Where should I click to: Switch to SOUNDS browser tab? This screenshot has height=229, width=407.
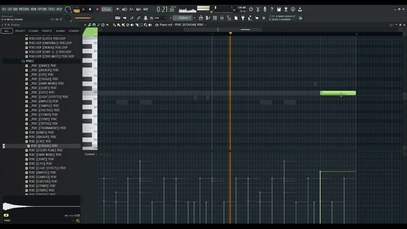60,31
